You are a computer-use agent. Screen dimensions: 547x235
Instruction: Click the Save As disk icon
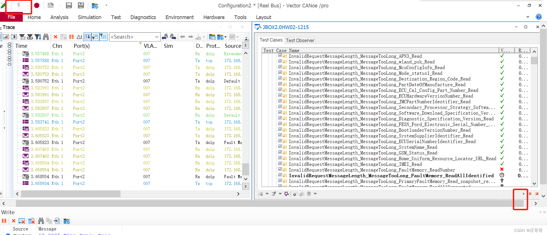point(81,5)
